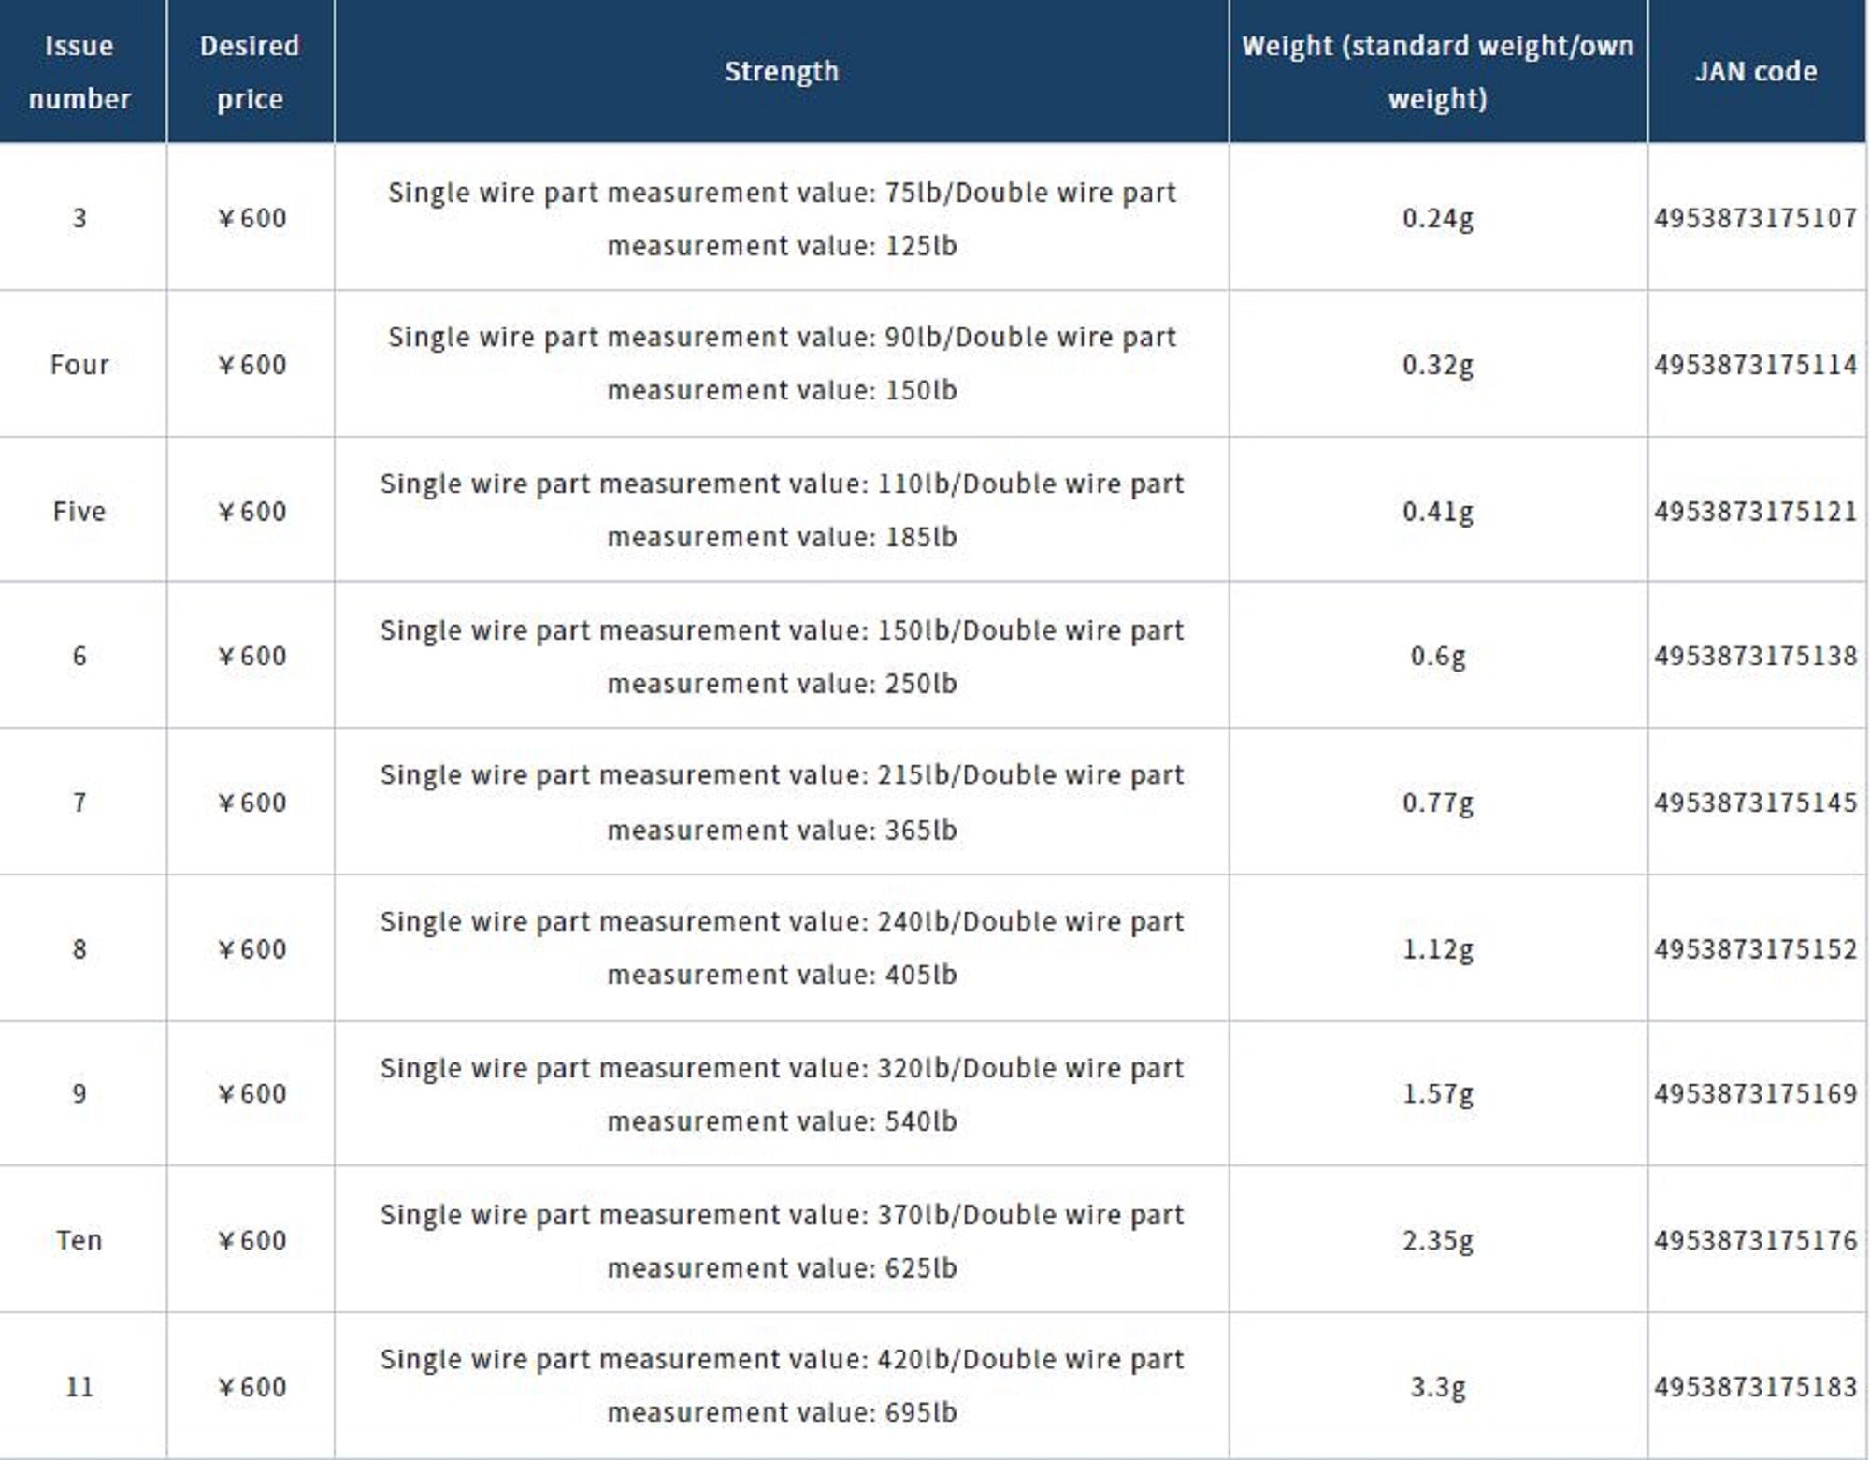Select JAN code 4953873175114
The image size is (1870, 1460).
[1755, 365]
